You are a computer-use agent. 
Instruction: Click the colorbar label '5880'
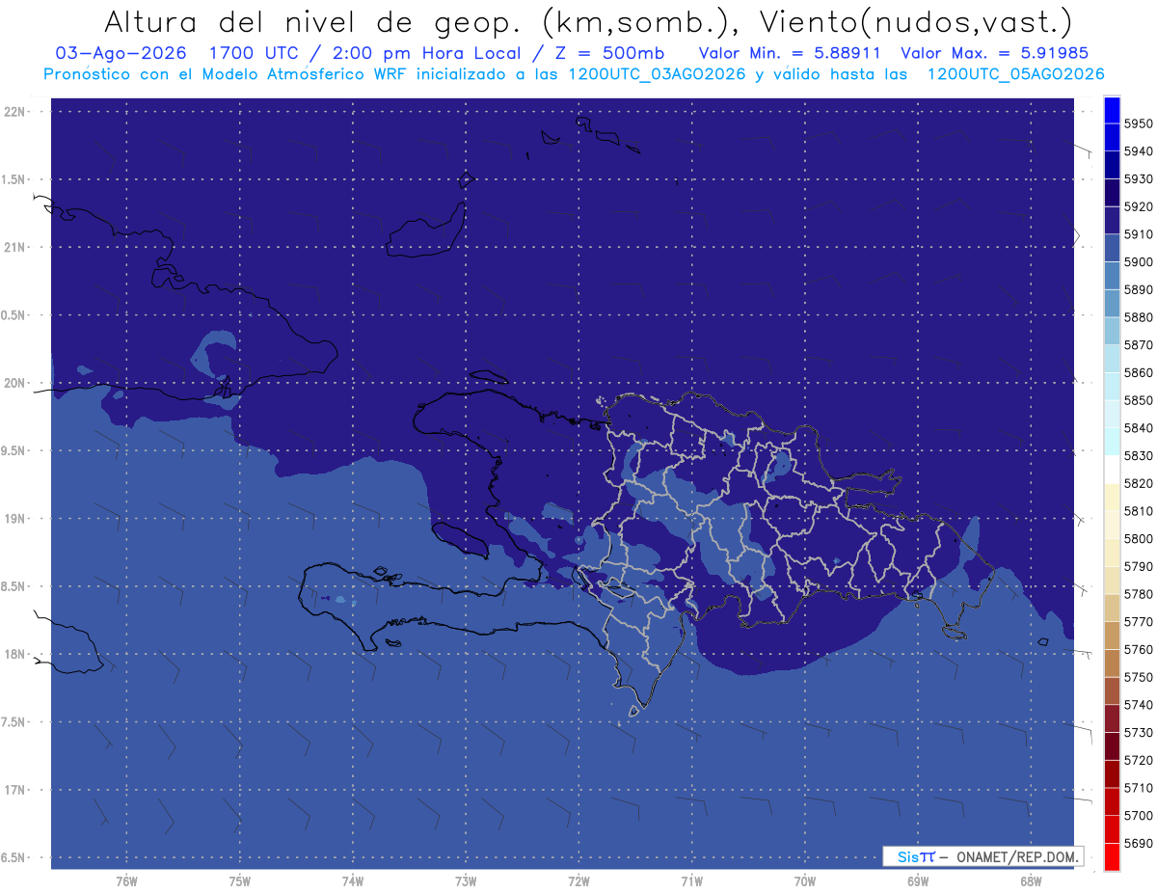pos(1139,318)
